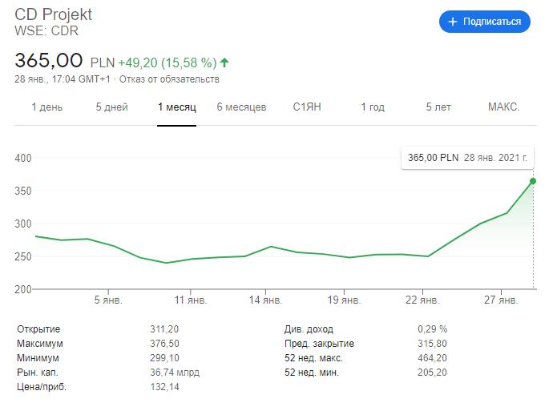553x415 pixels.
Task: Click the Открытие label
Action: [38, 329]
